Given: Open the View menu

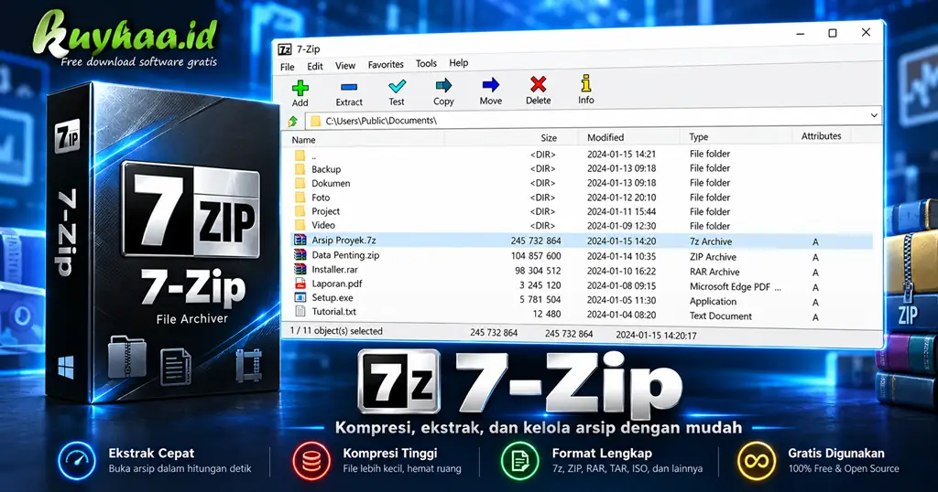Looking at the screenshot, I should [x=345, y=66].
